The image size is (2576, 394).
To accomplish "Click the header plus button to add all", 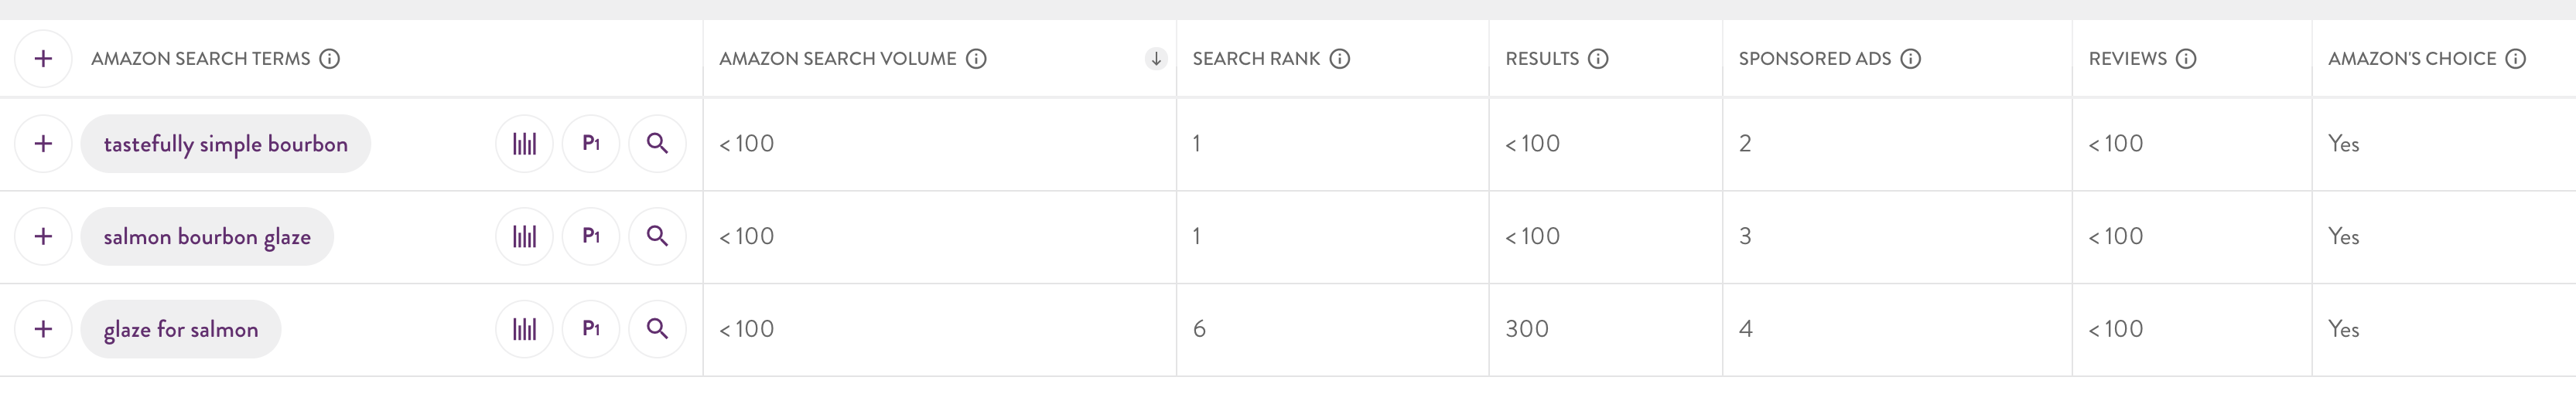I will click(43, 59).
